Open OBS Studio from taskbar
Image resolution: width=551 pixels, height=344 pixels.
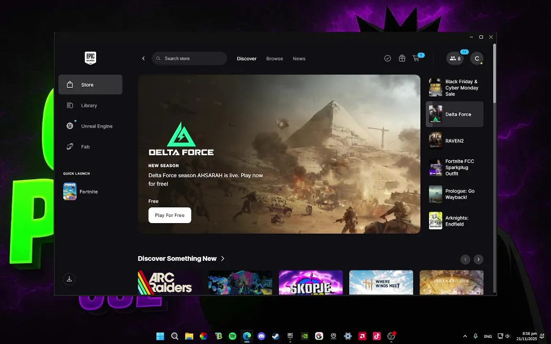391,336
